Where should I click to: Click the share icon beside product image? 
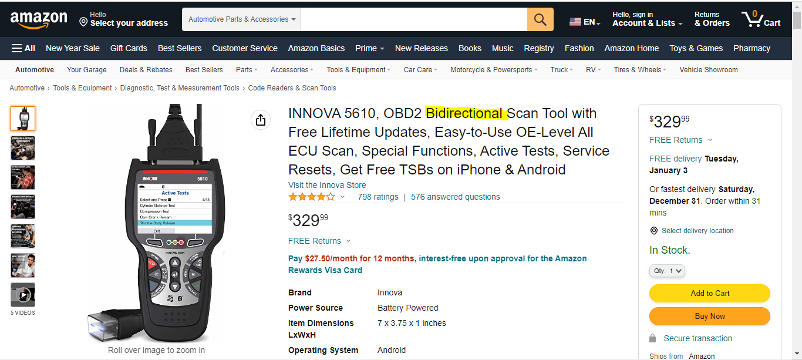tap(261, 120)
